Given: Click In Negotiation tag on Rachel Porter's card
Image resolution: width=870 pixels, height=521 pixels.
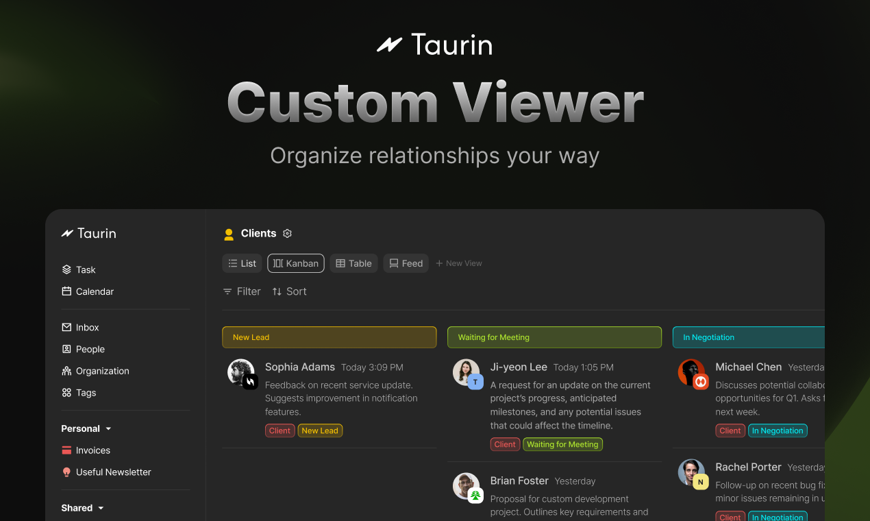Looking at the screenshot, I should pos(778,518).
